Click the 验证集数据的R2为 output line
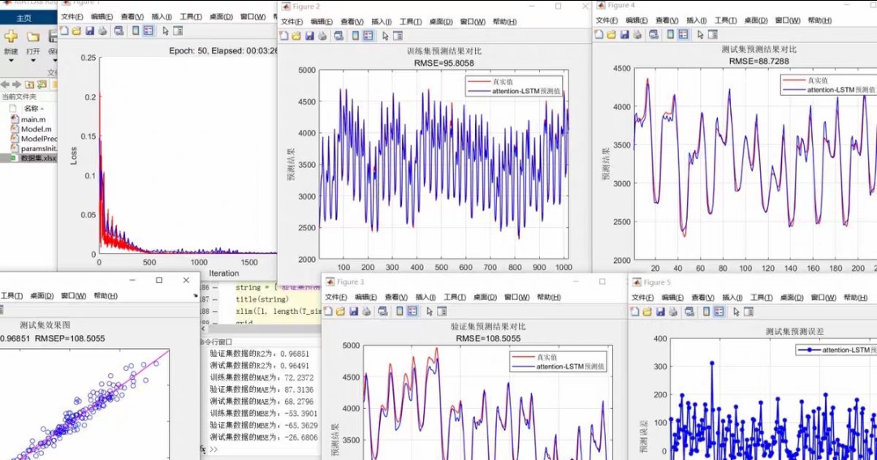Viewport: 877px width, 460px height. tap(260, 354)
